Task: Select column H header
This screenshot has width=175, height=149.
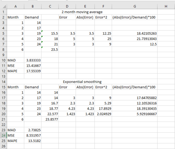Action: (x=166, y=7)
